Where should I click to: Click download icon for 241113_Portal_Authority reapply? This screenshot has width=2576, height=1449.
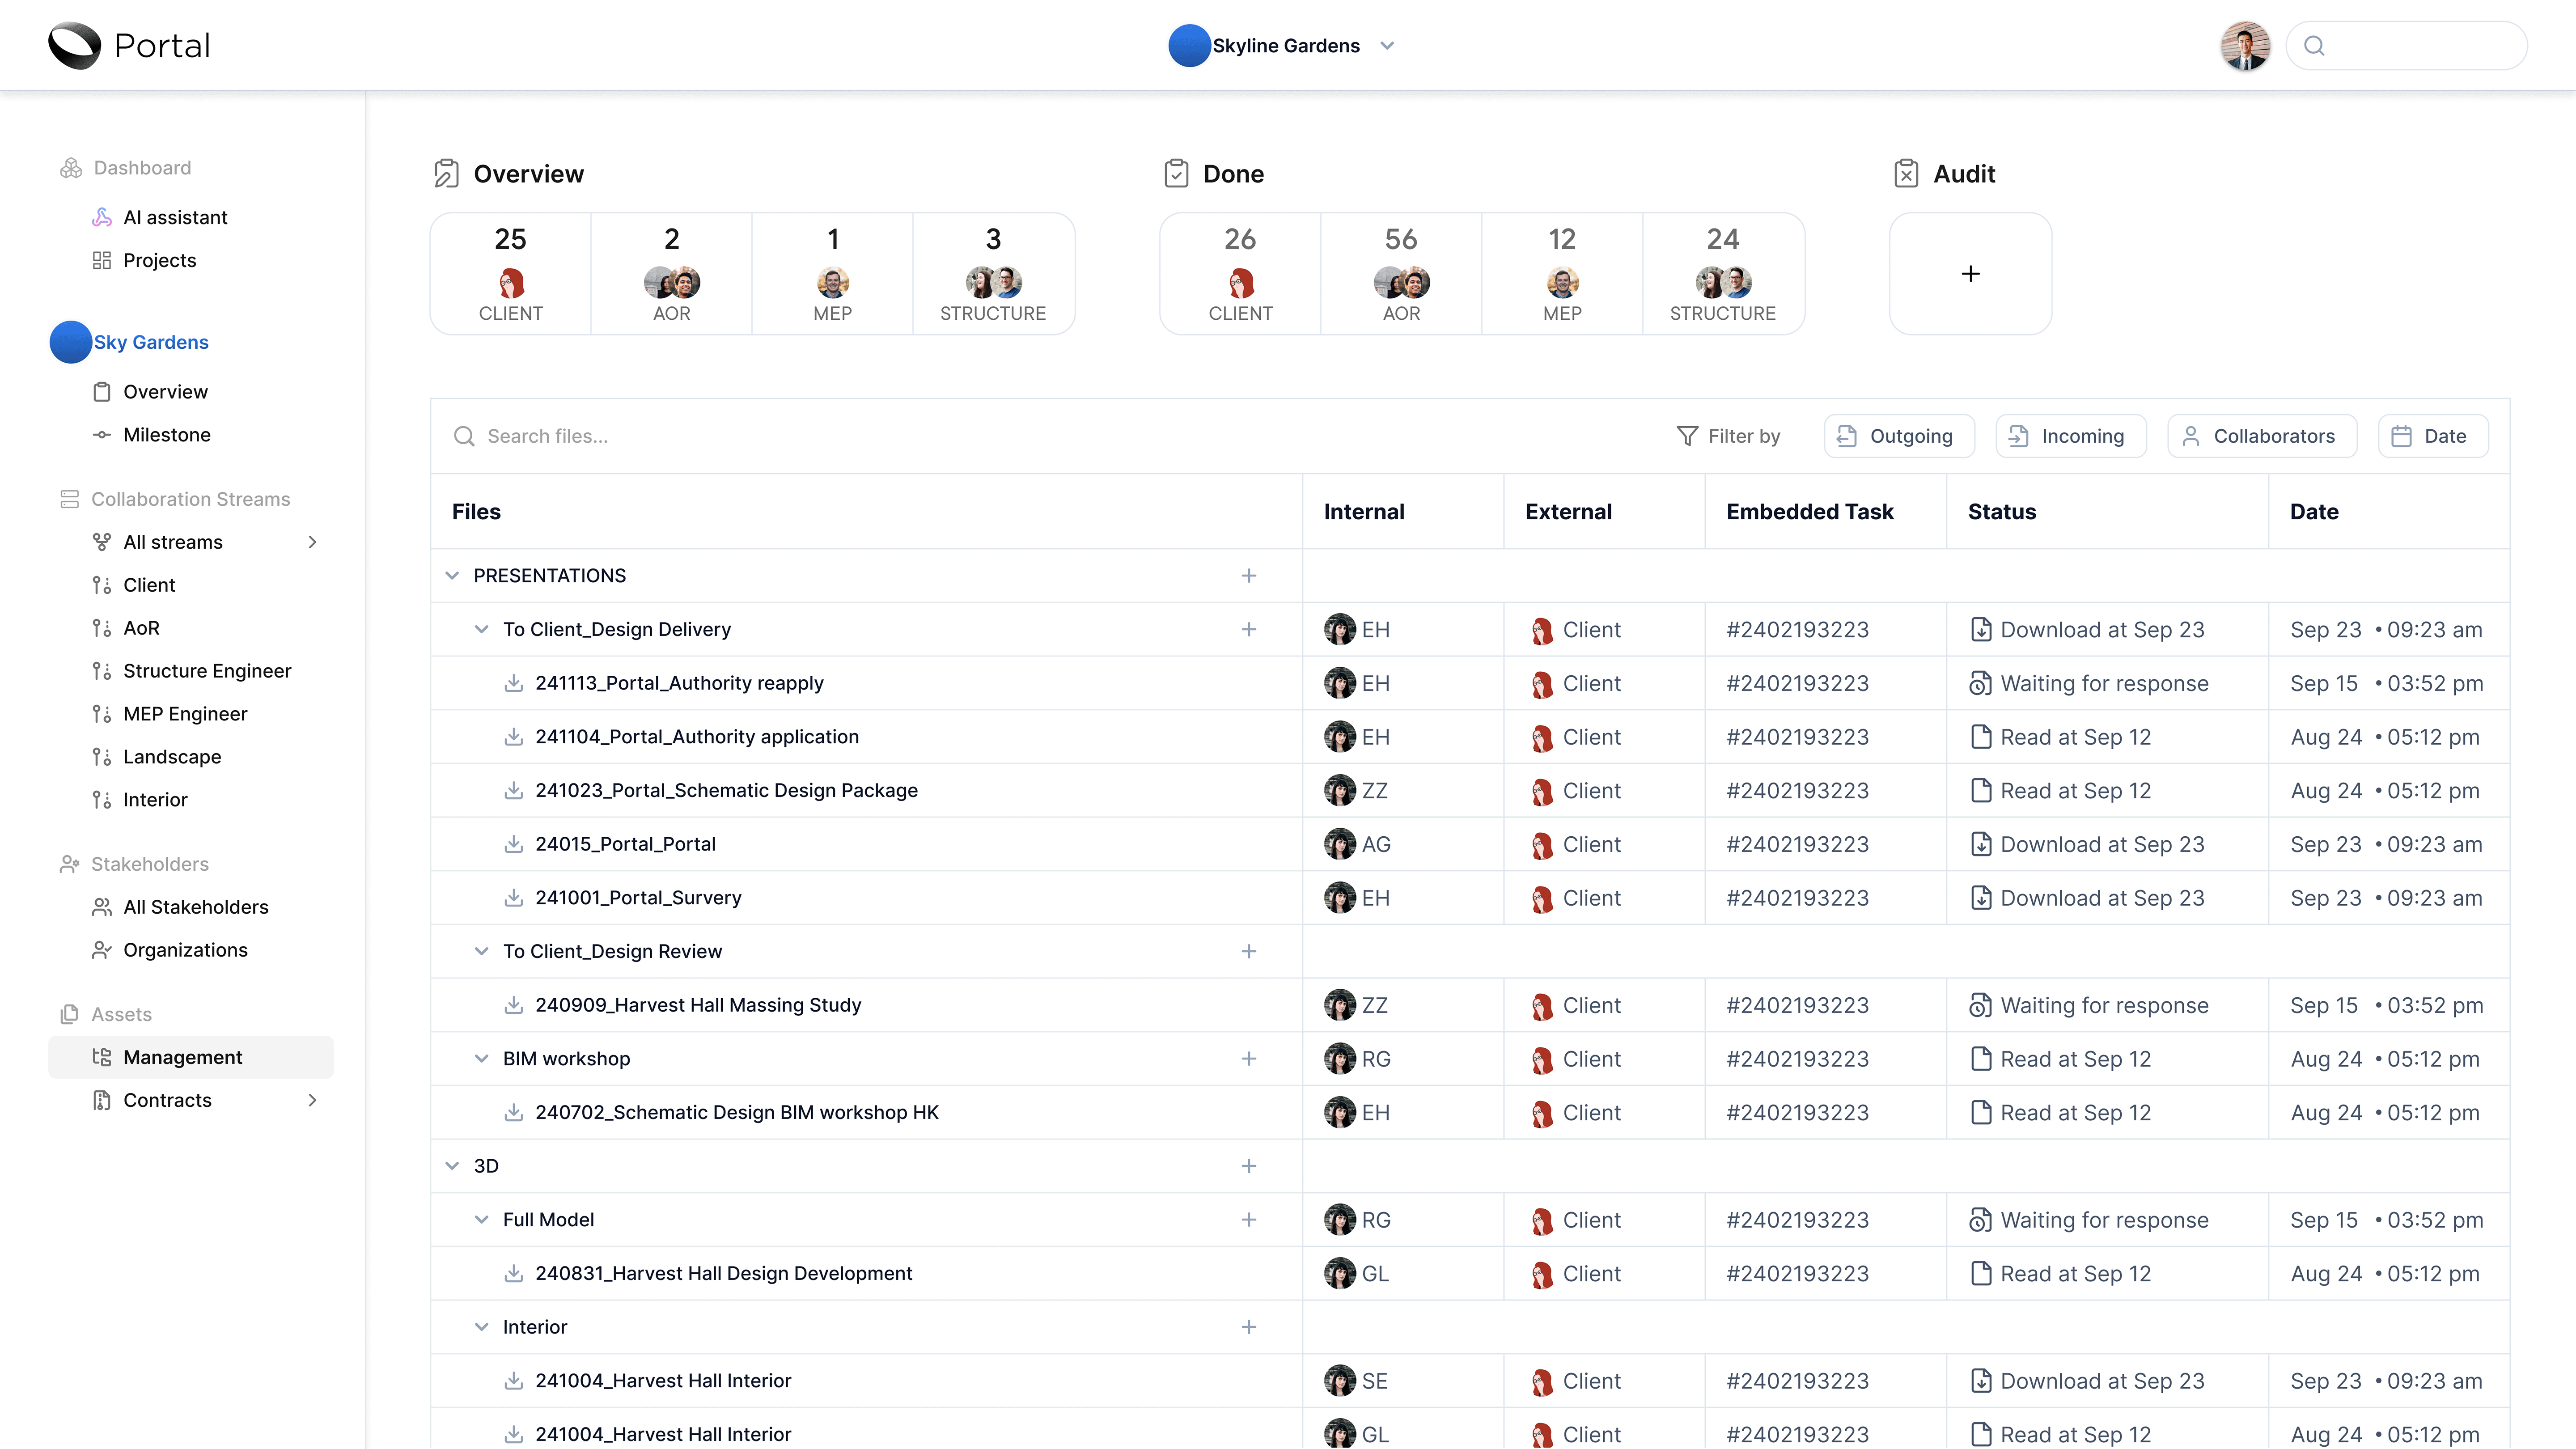tap(513, 683)
